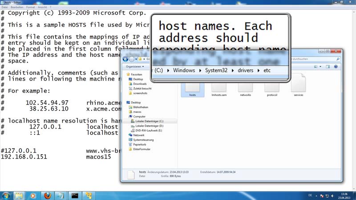The height and width of the screenshot is (200, 356).
Task: Select the hosts file icon
Action: tap(193, 90)
